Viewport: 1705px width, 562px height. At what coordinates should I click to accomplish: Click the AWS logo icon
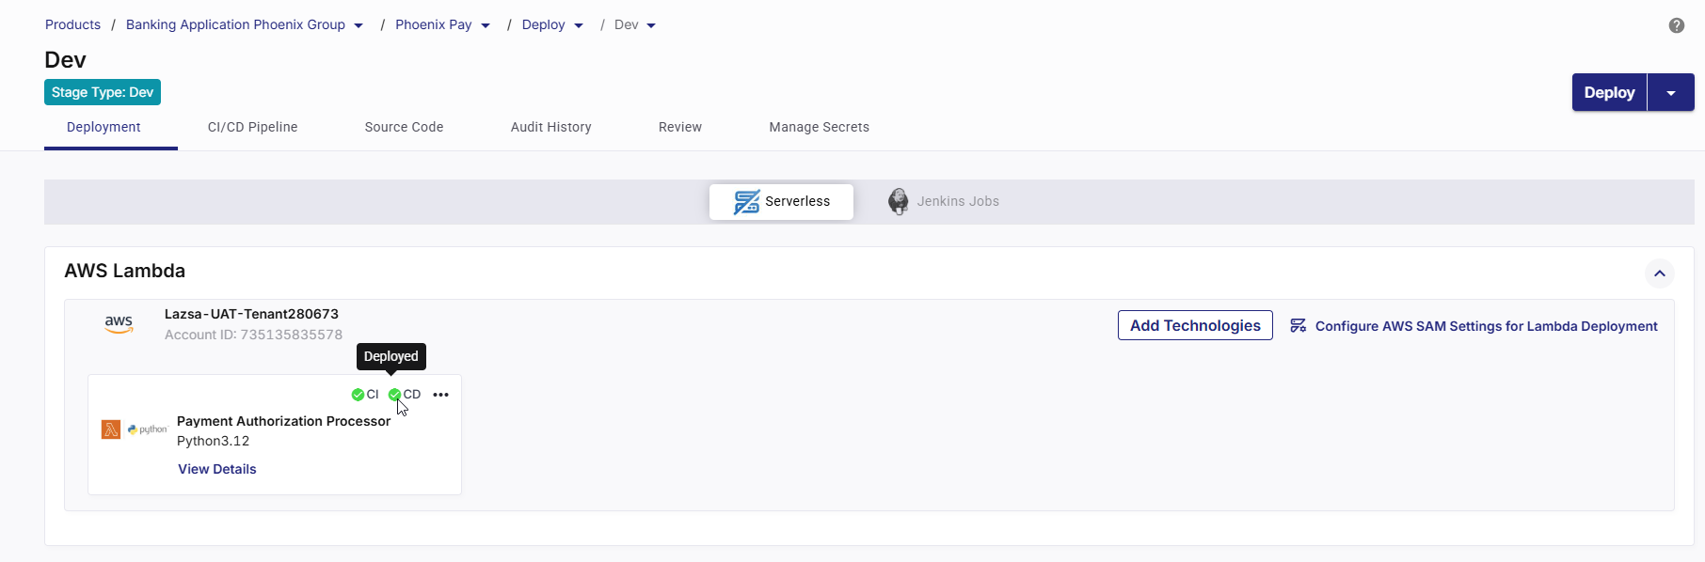119,324
